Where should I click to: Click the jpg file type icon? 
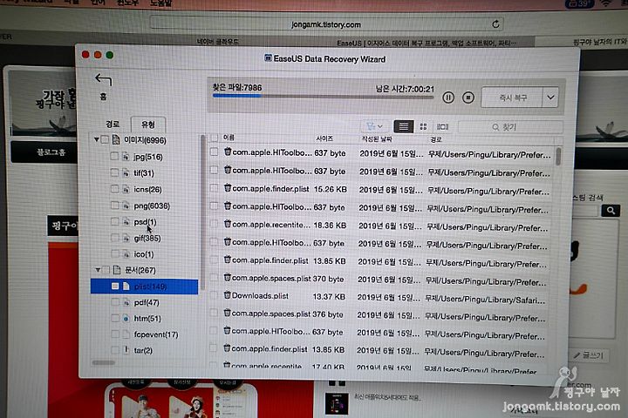126,157
